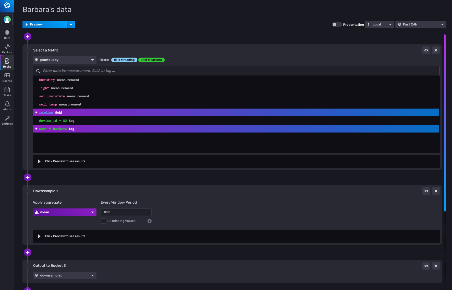Image resolution: width=452 pixels, height=290 pixels.
Task: Go to Boards in sidebar
Action: [7, 77]
